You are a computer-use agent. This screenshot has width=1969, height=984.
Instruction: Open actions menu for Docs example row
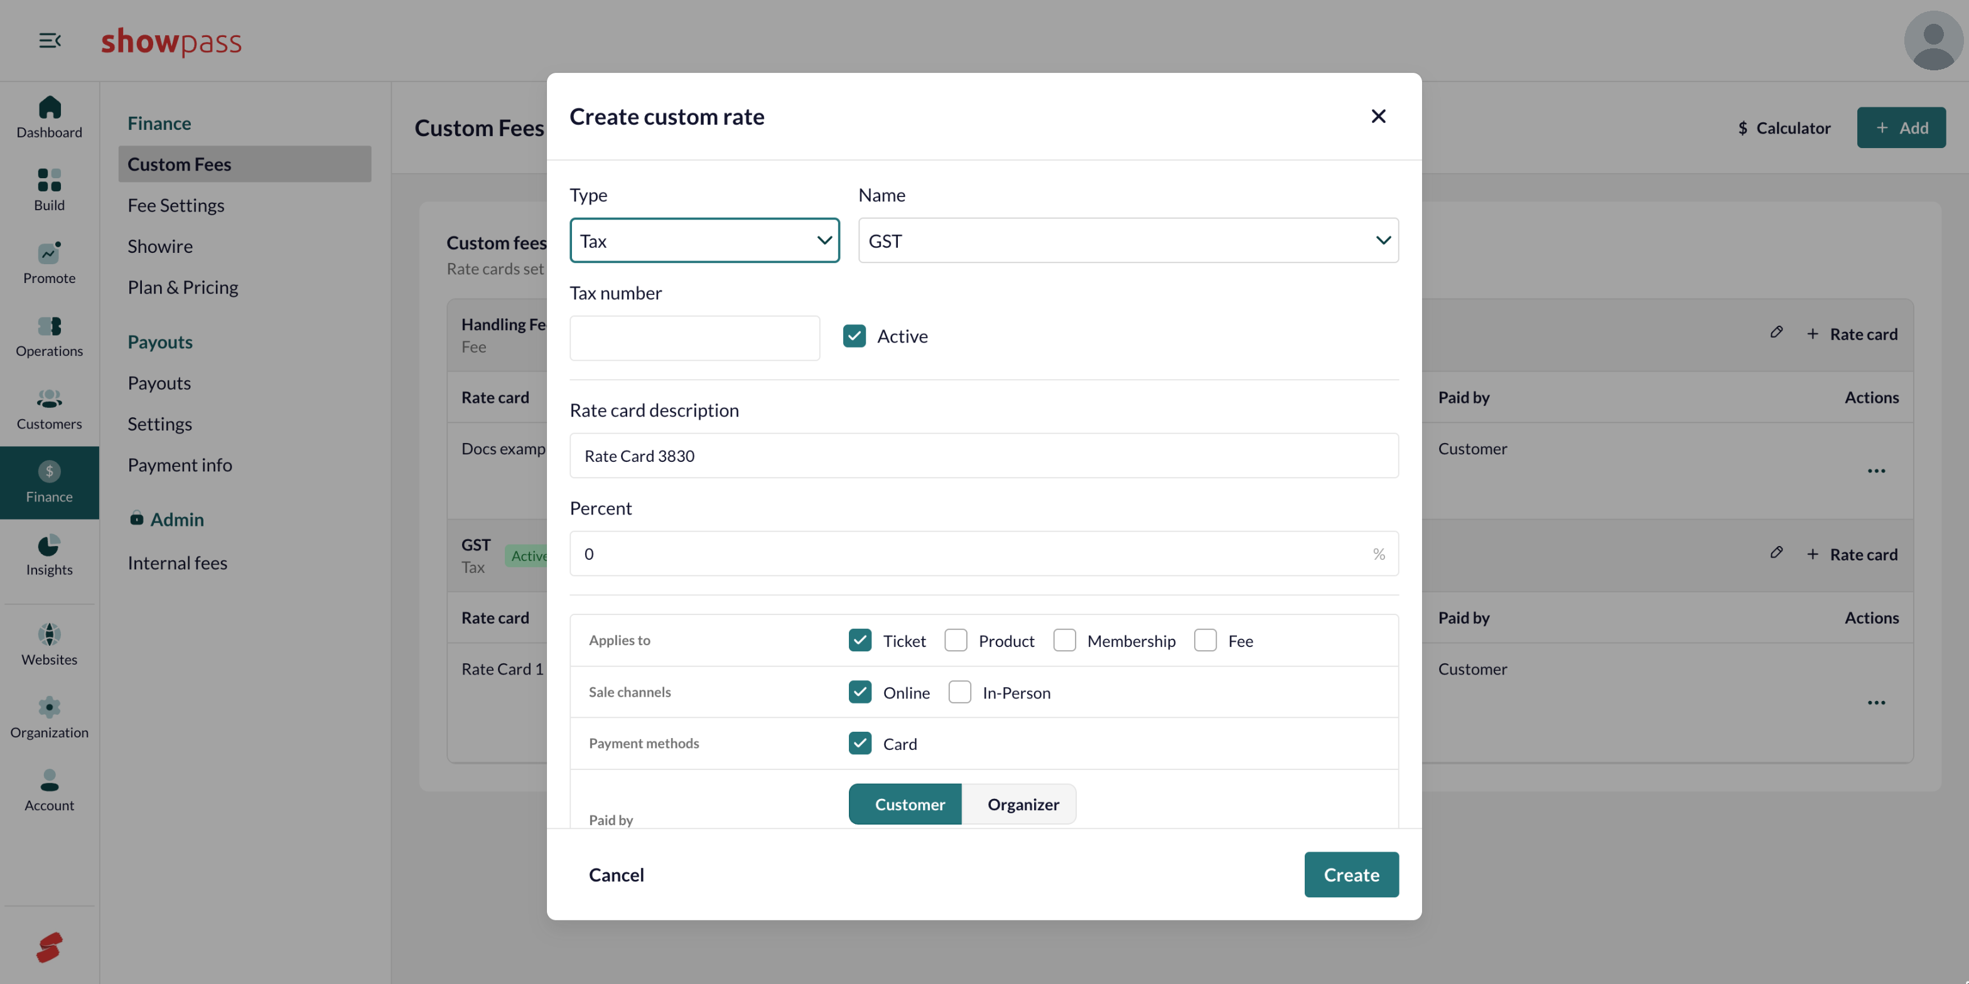pos(1877,471)
